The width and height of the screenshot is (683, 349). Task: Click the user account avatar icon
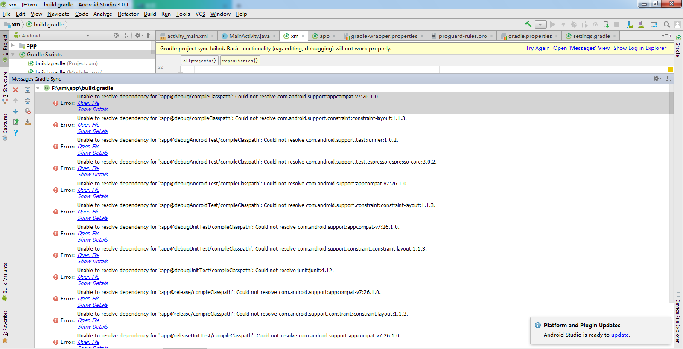[x=677, y=24]
